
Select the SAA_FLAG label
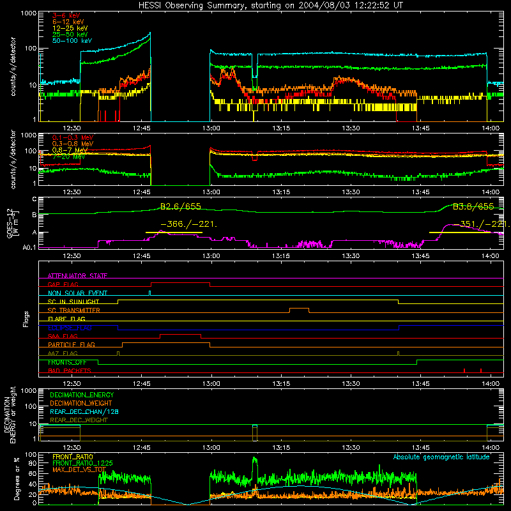tap(63, 336)
